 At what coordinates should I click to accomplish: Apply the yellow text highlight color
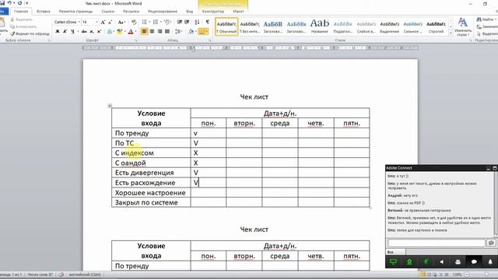[x=119, y=31]
